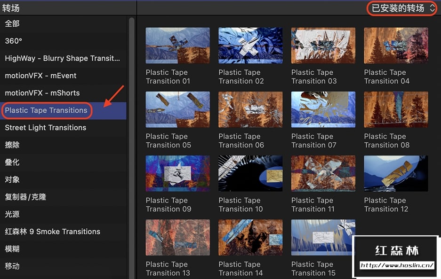The width and height of the screenshot is (441, 279).
Task: Click the 'Plastic Tape Transition 12' label
Action: tap(386, 205)
